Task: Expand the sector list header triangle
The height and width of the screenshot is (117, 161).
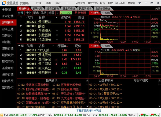Action: (x=21, y=17)
